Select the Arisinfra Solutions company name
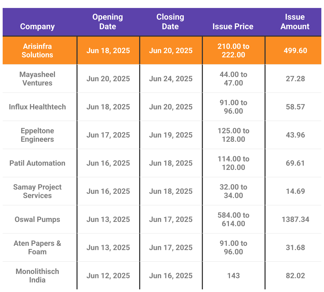The width and height of the screenshot is (324, 292). click(x=37, y=50)
